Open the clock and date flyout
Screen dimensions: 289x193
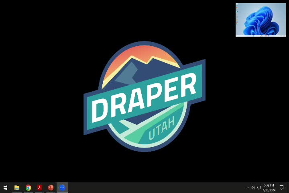(269, 188)
